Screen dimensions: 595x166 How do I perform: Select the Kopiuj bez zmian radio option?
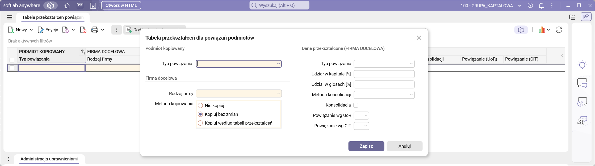click(200, 114)
